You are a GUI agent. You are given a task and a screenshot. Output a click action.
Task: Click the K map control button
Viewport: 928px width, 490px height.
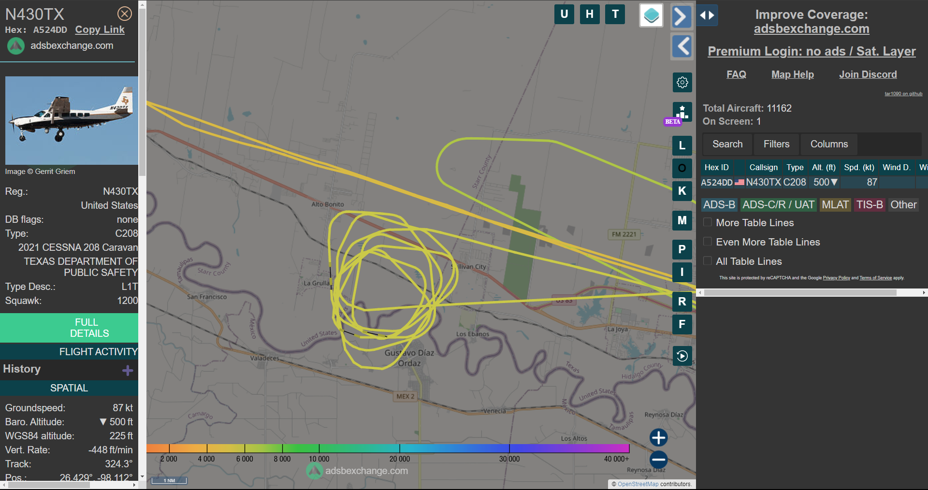click(682, 191)
